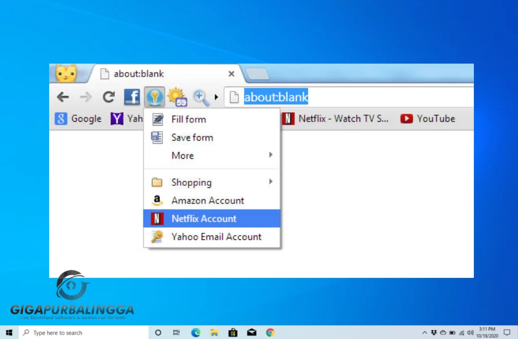Viewport: 518px width, 339px height.
Task: Expand the Shopping submenu
Action: [191, 182]
